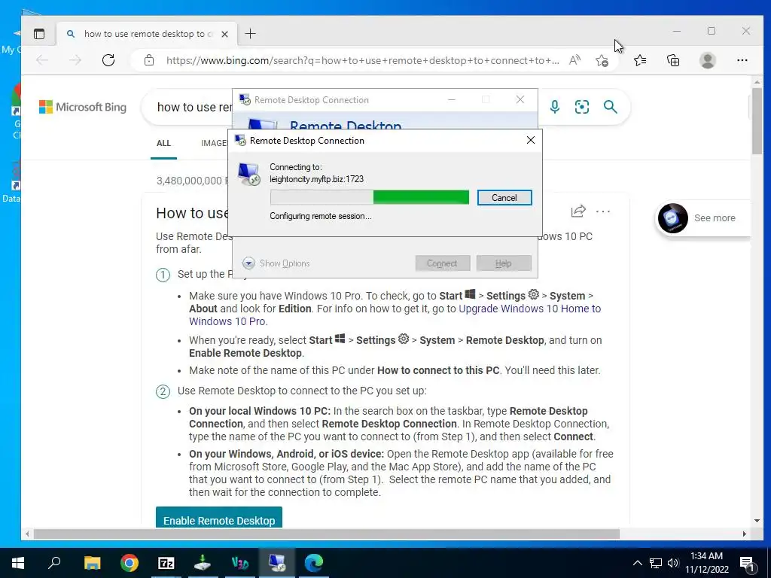The height and width of the screenshot is (578, 771).
Task: Click the See more button
Action: tap(703, 218)
